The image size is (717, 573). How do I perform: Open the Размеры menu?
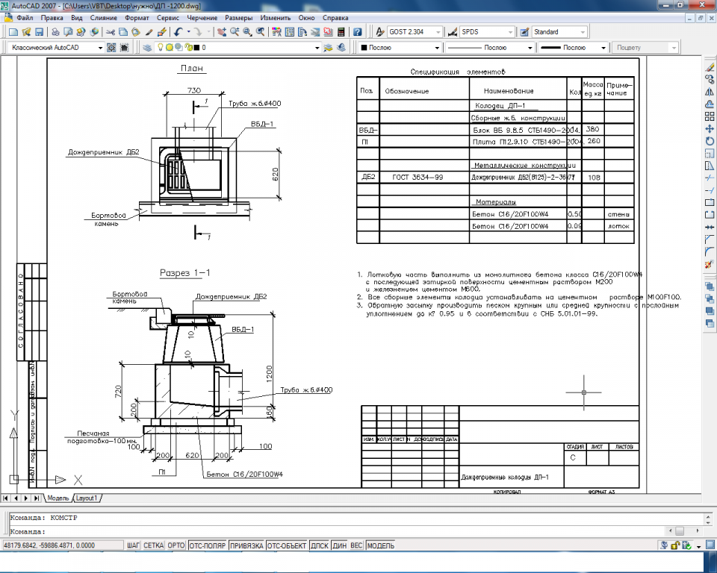(239, 18)
